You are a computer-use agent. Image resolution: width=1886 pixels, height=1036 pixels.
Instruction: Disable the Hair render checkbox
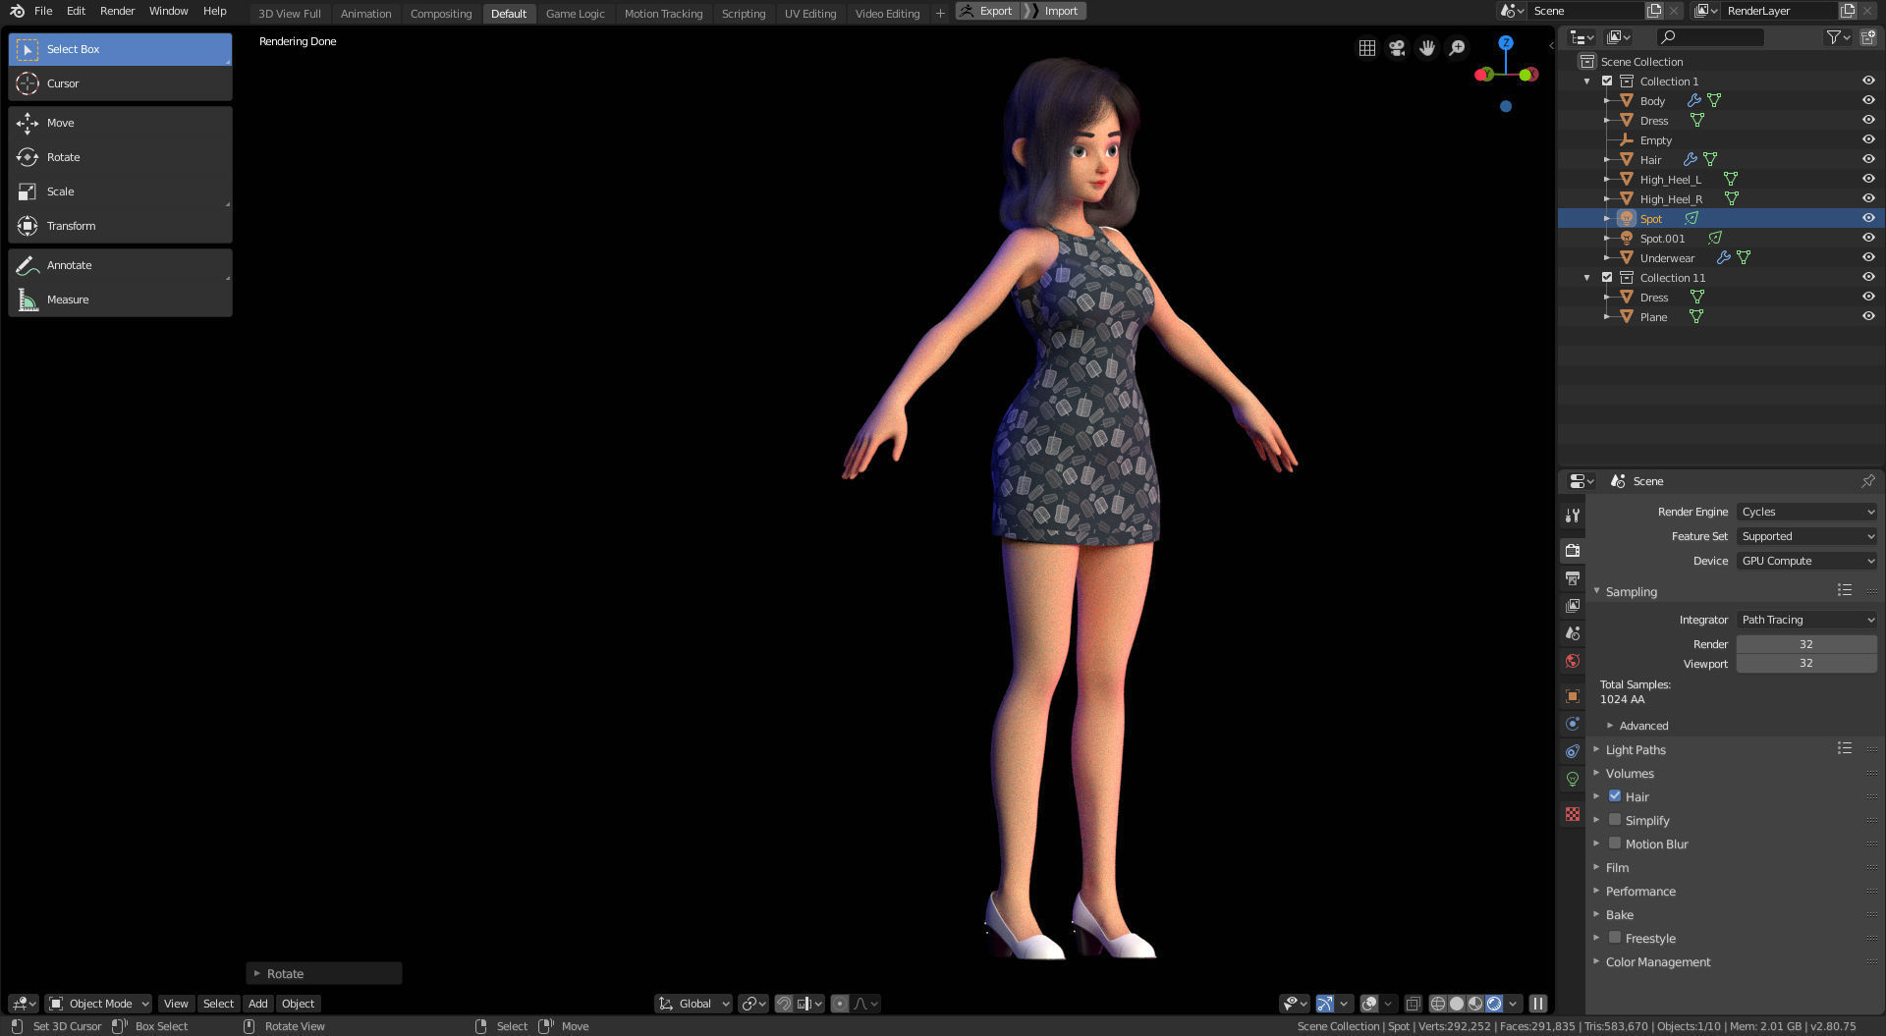tap(1615, 796)
